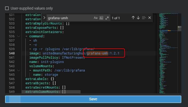Click the '1.2.1' image tag version
This screenshot has width=188, height=107.
115,53
